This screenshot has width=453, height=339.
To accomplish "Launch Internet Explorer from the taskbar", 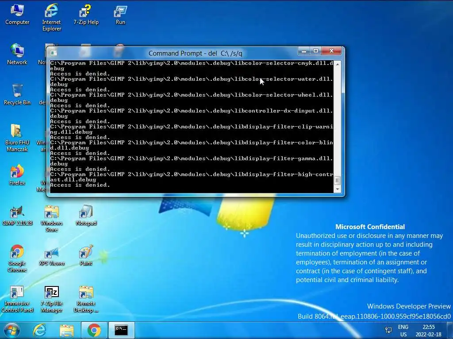I will [39, 330].
